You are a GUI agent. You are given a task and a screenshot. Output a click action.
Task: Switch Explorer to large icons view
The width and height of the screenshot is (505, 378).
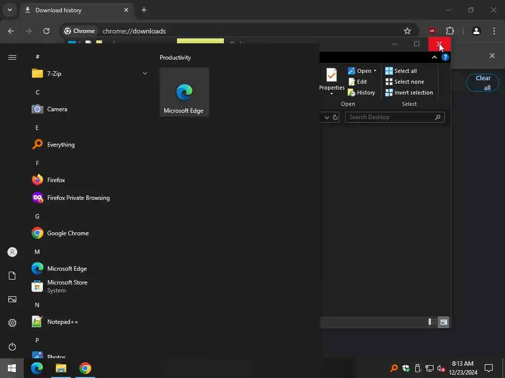(x=444, y=322)
